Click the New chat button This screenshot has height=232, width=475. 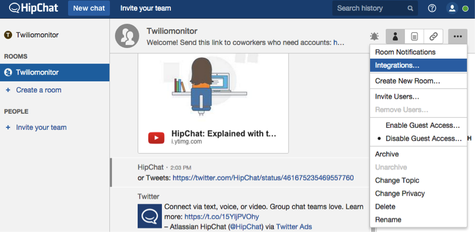coord(89,8)
